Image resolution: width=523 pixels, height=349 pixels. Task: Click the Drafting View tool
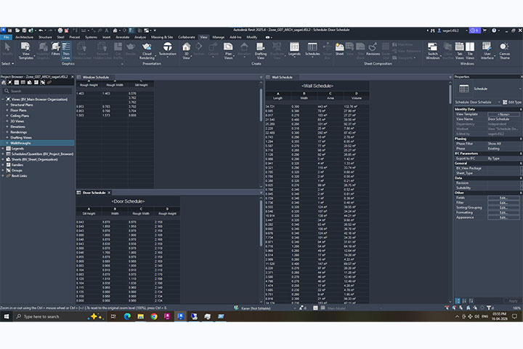tap(261, 51)
